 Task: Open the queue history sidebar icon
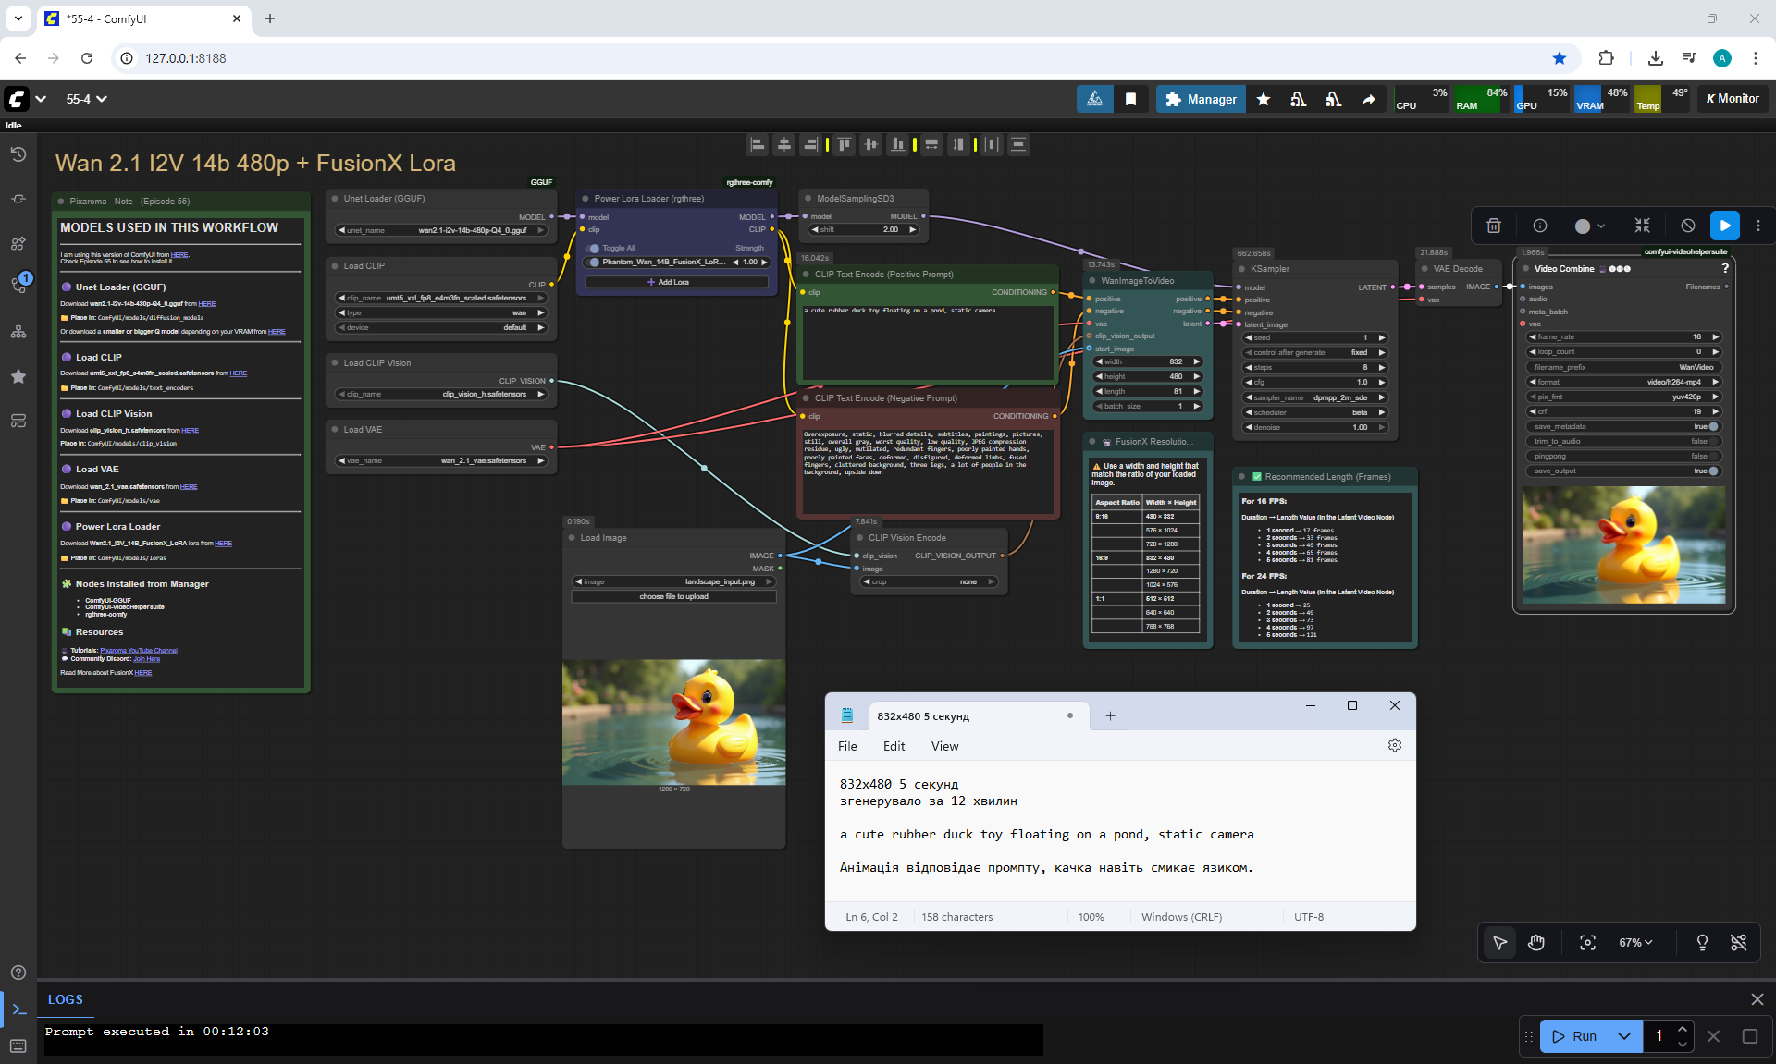(x=18, y=154)
